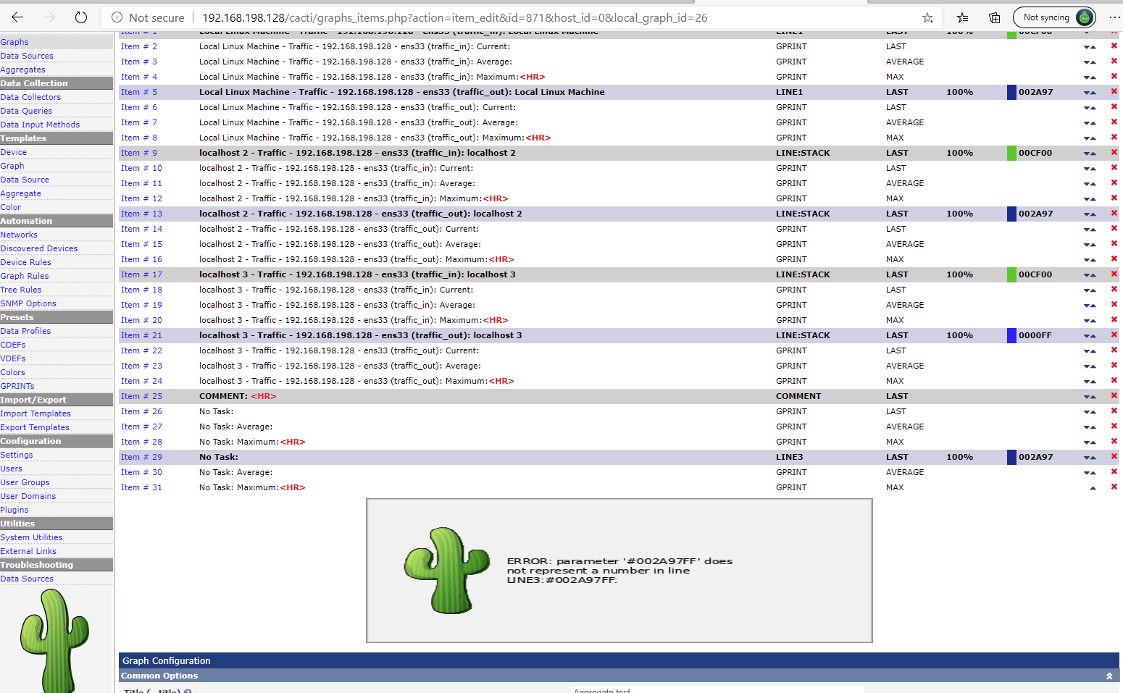Open the Item # 17 edit link

coord(141,274)
